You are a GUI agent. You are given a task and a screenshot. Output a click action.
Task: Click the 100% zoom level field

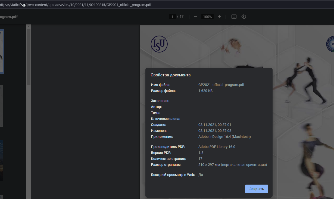point(207,17)
